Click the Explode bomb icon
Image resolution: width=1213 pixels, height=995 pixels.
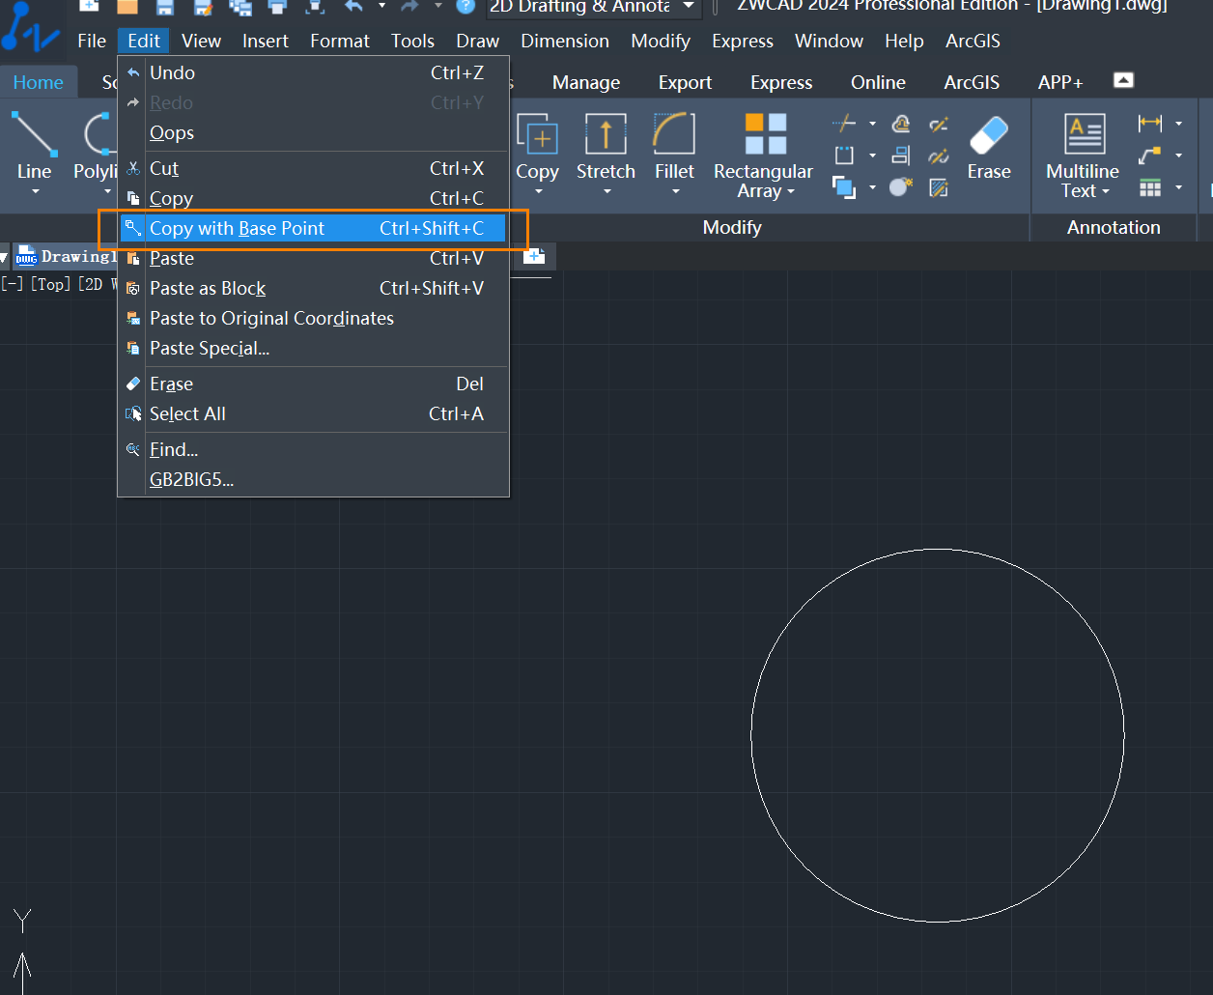(x=900, y=186)
